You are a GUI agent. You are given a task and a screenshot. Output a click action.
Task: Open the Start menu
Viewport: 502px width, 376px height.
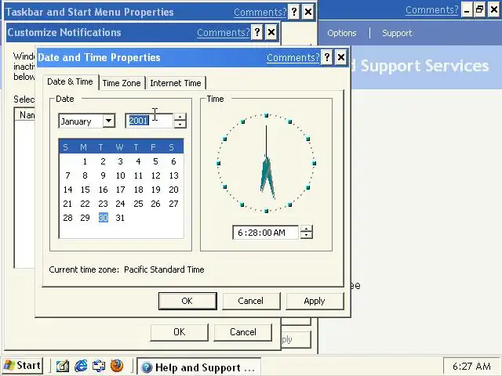tap(22, 366)
